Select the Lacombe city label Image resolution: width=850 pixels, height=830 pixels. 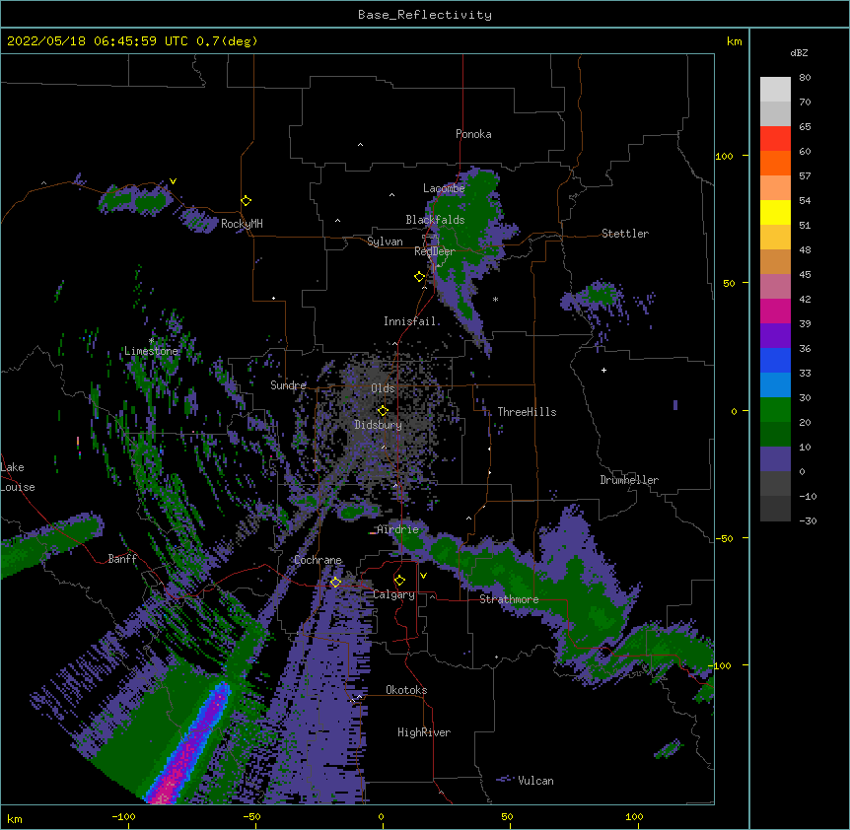444,188
